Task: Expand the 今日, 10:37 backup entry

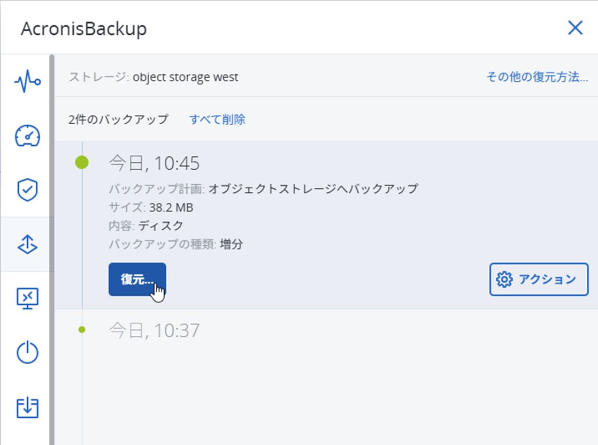Action: pos(154,330)
